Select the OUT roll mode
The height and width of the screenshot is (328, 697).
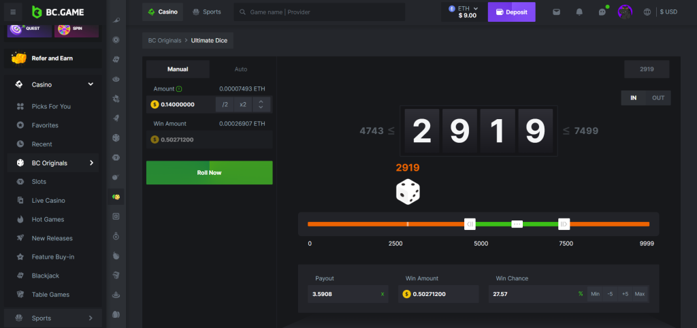pyautogui.click(x=658, y=98)
